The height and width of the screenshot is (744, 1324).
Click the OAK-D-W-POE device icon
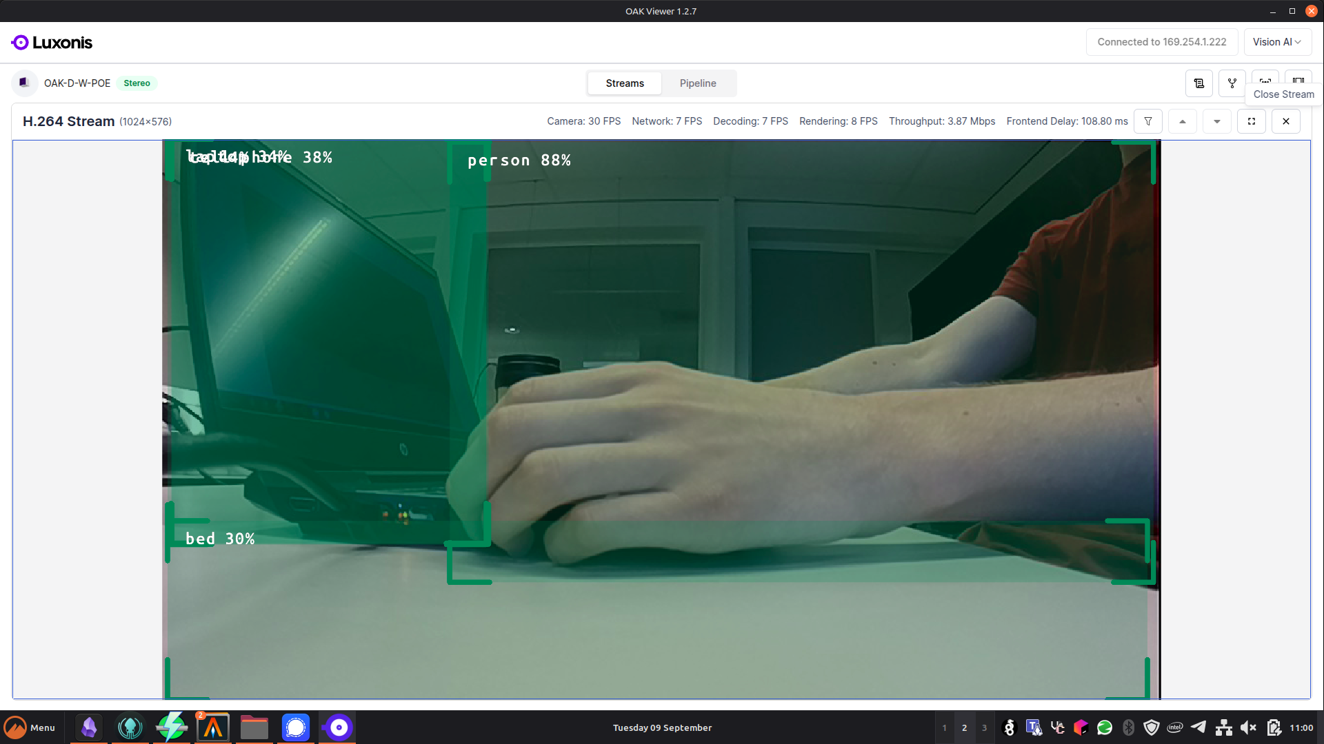coord(24,83)
